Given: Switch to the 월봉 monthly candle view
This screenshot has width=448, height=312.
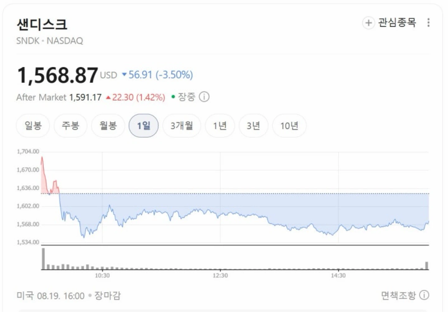Looking at the screenshot, I should [108, 126].
